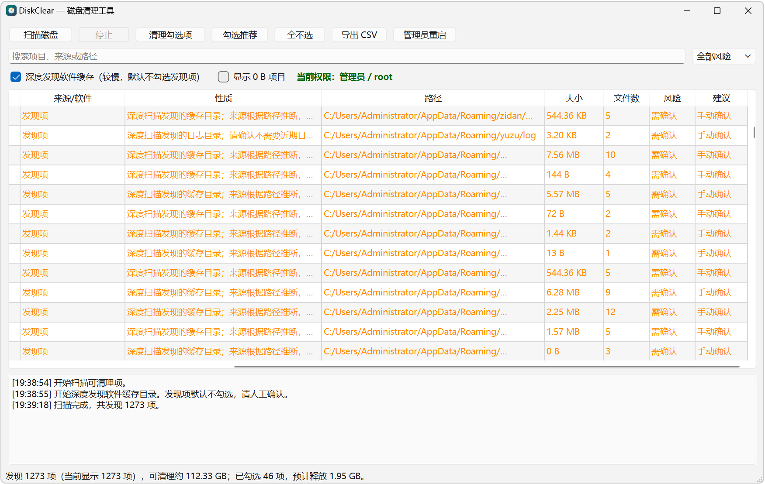The height and width of the screenshot is (484, 765).
Task: Click file count 3 in 0 B row
Action: 626,351
